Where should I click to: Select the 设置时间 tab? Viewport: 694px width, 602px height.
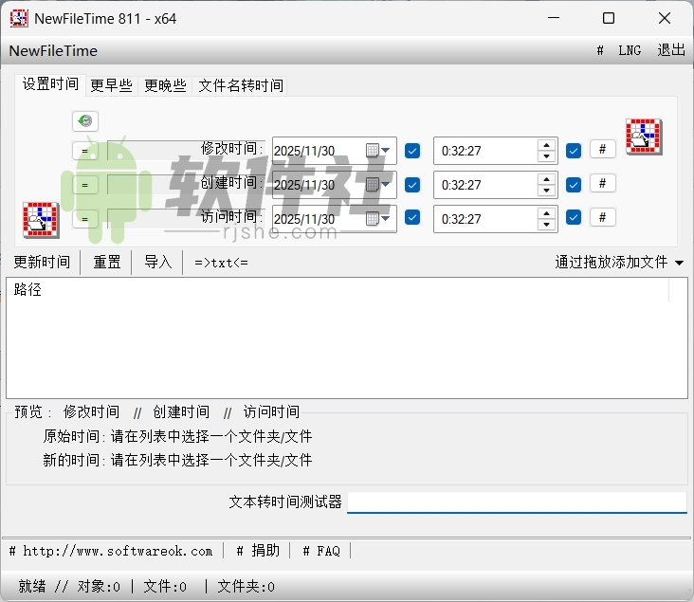coord(50,84)
